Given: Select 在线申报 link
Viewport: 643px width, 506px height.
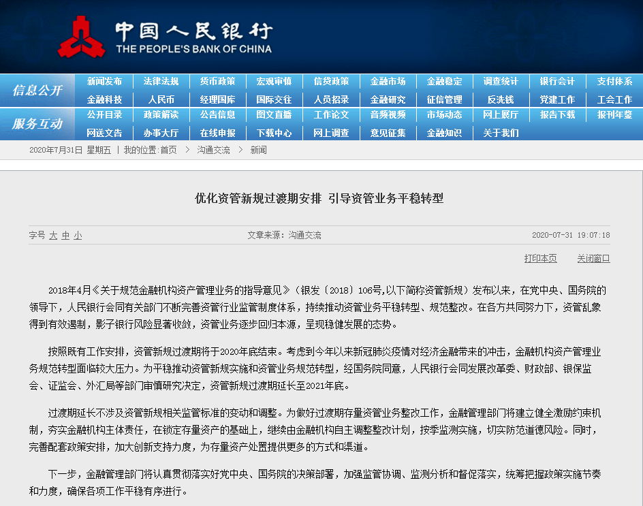Looking at the screenshot, I should [x=218, y=133].
